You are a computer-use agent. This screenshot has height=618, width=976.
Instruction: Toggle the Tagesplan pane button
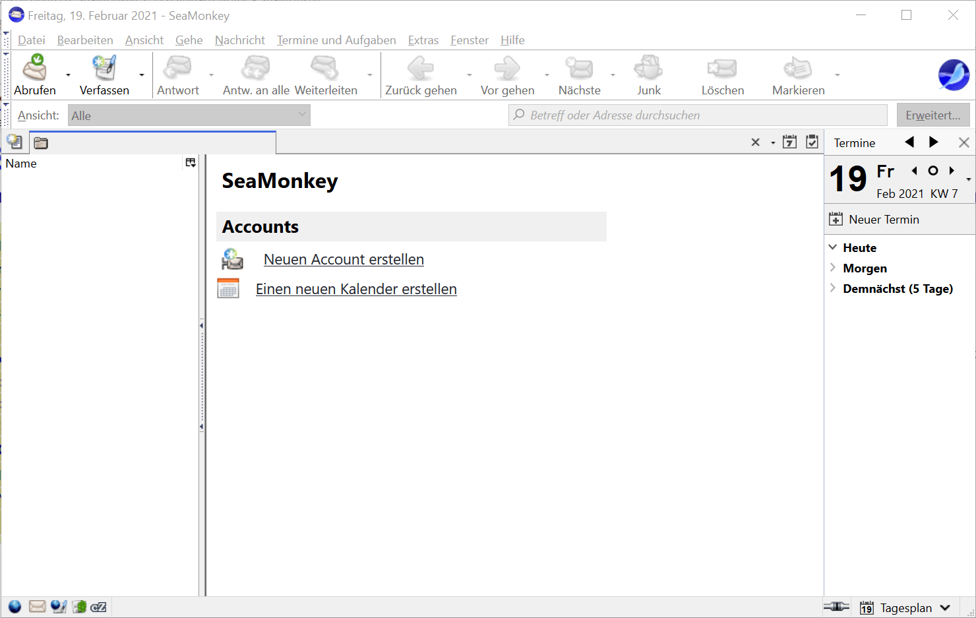tap(905, 608)
